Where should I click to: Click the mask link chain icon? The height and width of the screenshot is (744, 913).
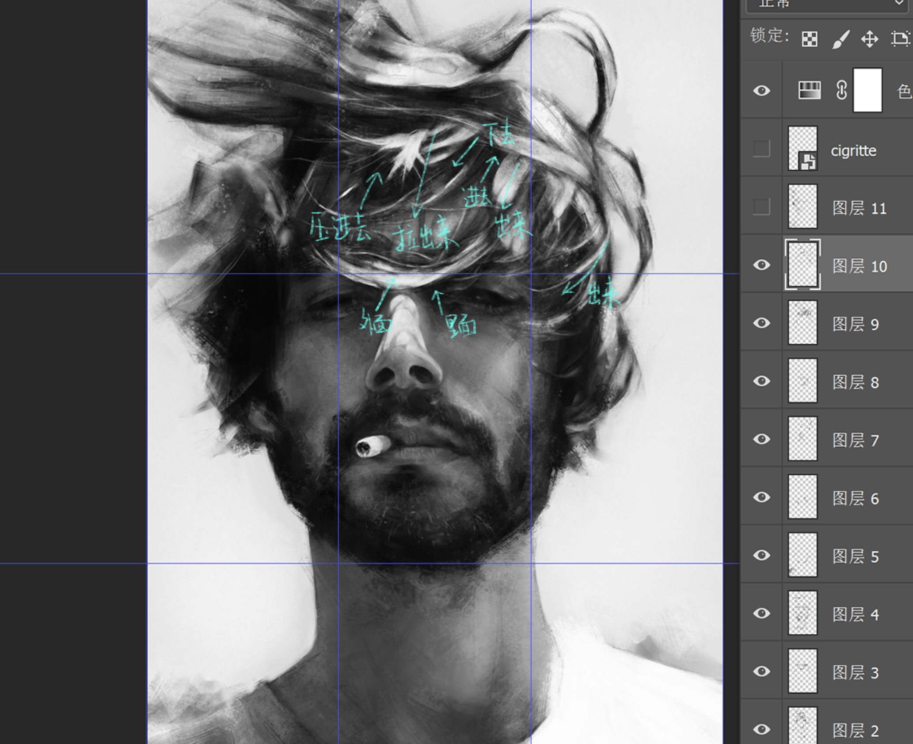(841, 91)
